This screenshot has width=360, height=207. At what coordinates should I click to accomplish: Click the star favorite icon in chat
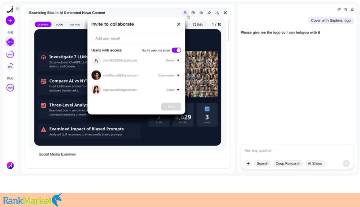[345, 9]
